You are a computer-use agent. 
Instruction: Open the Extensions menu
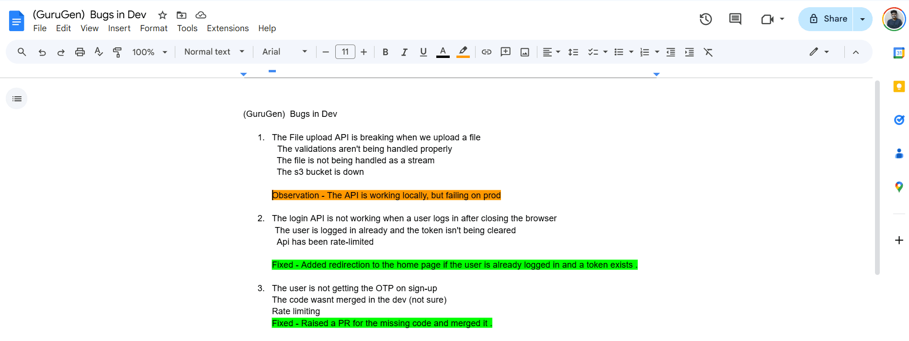[x=227, y=28]
